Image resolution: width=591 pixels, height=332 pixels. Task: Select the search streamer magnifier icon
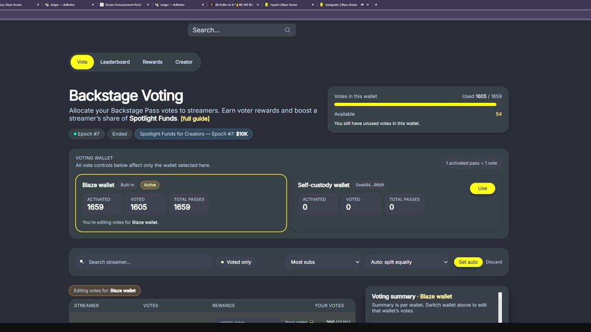click(x=82, y=262)
